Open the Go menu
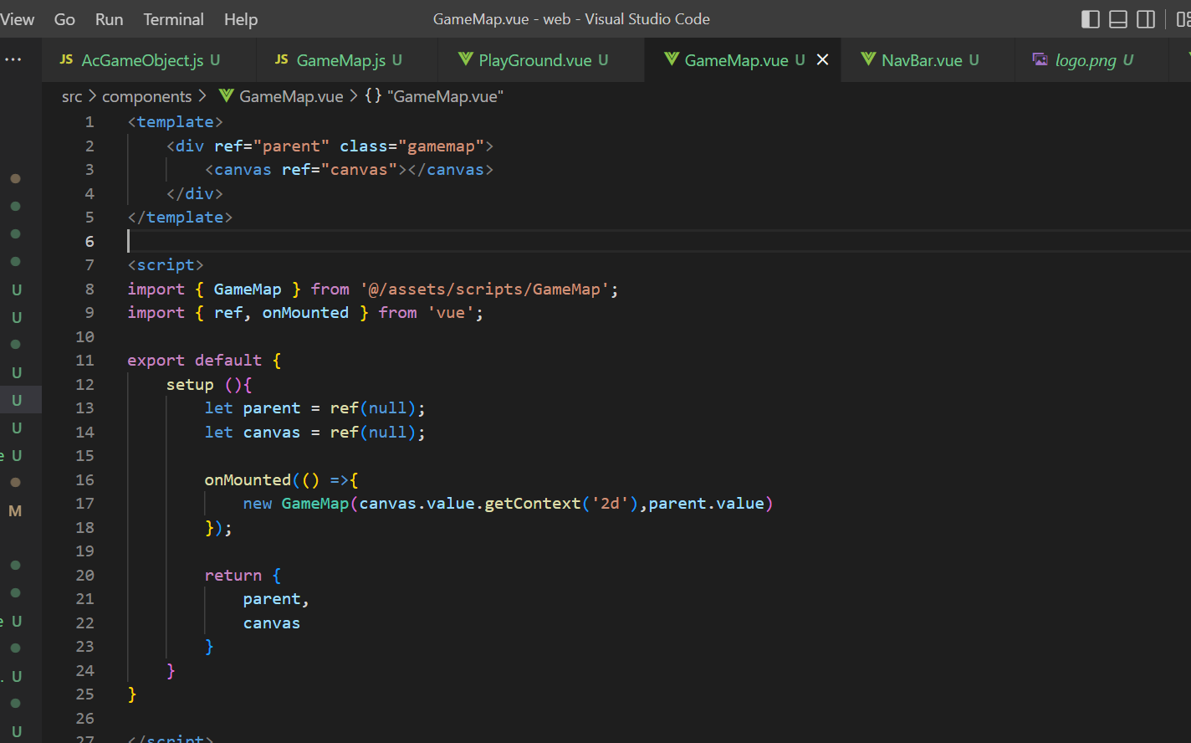Viewport: 1191px width, 743px height. coord(64,19)
